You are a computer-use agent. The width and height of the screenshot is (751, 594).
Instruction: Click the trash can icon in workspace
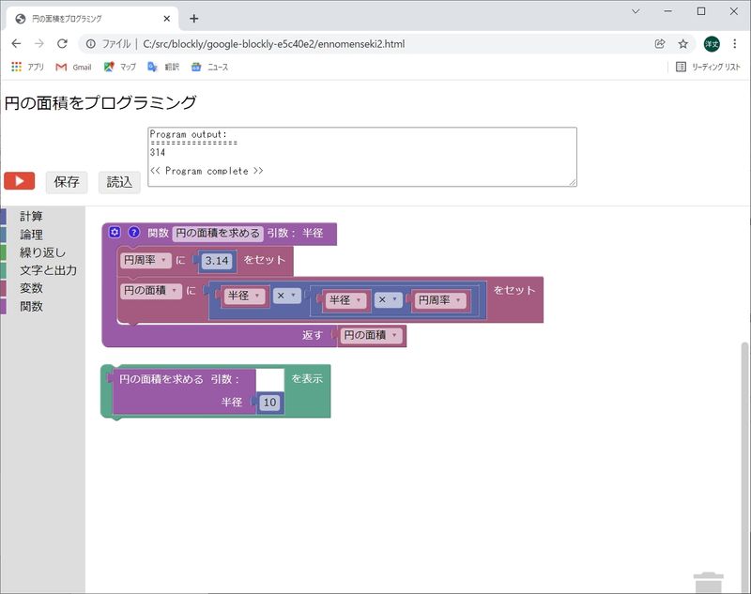pyautogui.click(x=708, y=583)
